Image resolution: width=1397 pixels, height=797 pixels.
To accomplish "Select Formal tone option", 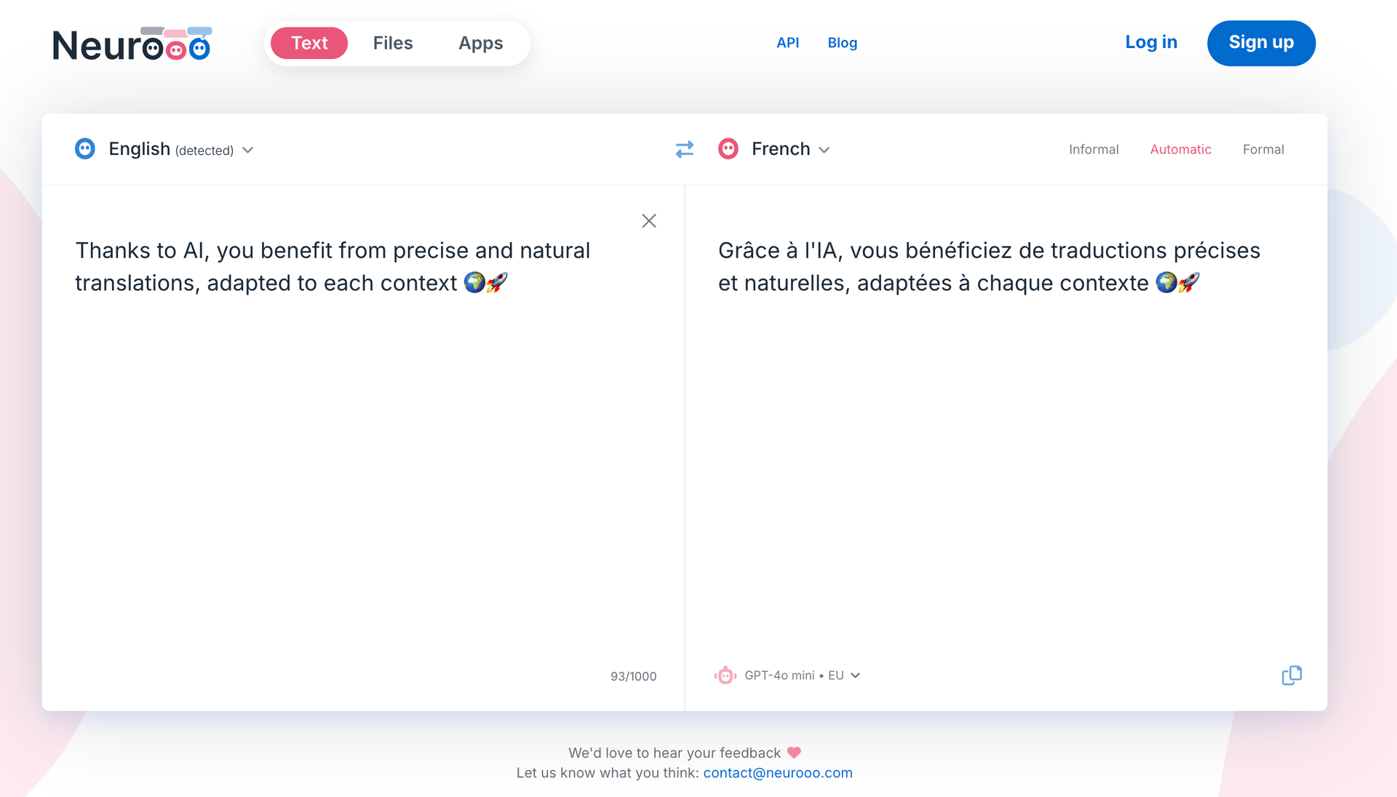I will pyautogui.click(x=1263, y=149).
